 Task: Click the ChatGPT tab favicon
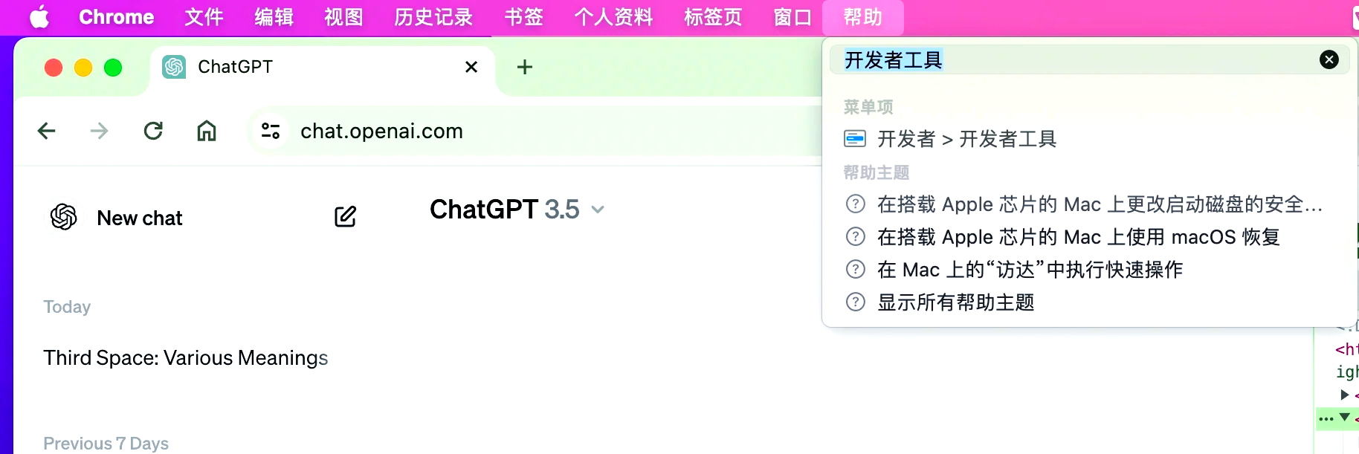[175, 67]
